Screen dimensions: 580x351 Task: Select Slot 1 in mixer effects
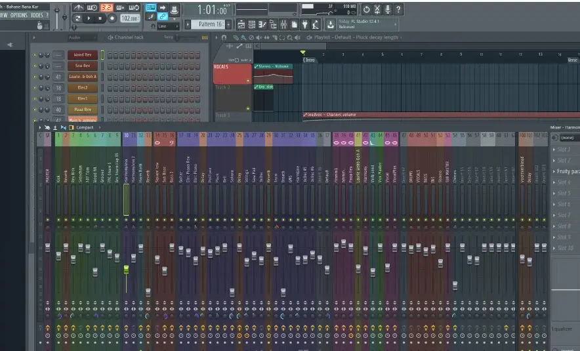[565, 150]
